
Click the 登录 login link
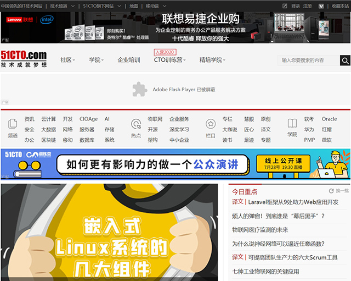click(x=296, y=6)
